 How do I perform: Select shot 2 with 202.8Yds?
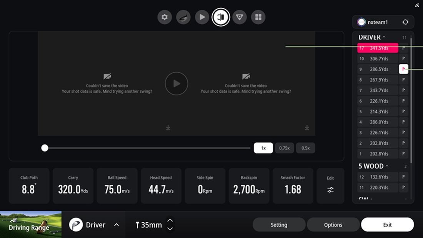click(x=378, y=143)
